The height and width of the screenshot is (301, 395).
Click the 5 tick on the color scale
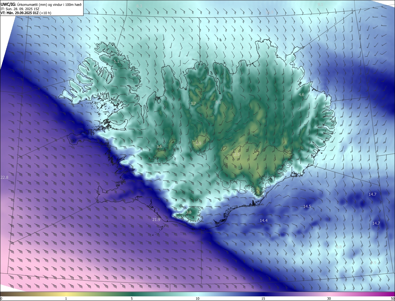click(132, 299)
